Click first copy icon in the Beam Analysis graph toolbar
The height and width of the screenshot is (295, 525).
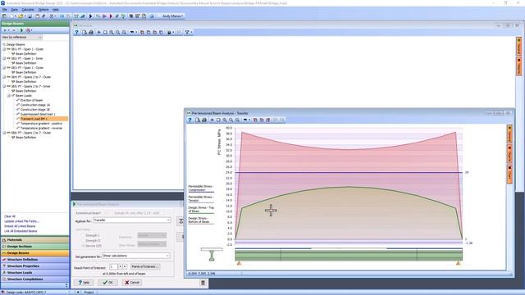point(255,120)
